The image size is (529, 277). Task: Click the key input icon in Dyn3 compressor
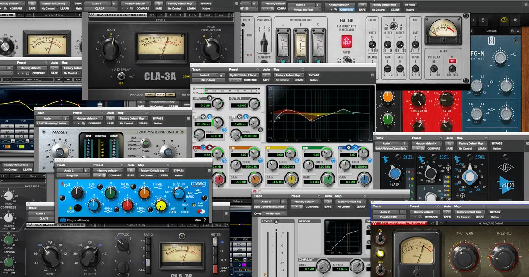(x=257, y=213)
